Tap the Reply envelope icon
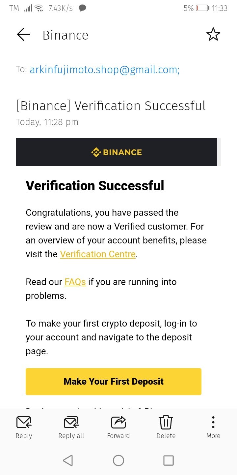This screenshot has width=237, height=475. (24, 423)
